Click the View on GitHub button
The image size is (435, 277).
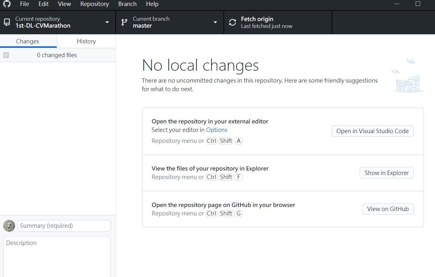click(x=388, y=209)
